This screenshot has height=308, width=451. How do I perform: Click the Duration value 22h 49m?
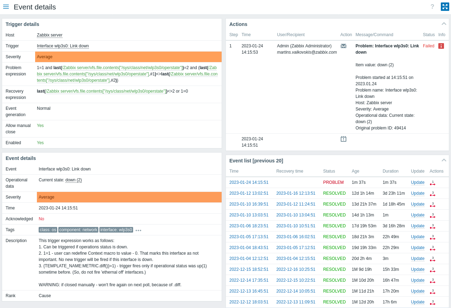coord(391,237)
